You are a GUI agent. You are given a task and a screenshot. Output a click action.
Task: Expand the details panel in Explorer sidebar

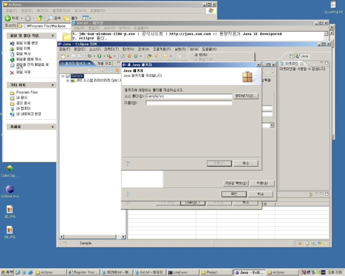pyautogui.click(x=53, y=127)
